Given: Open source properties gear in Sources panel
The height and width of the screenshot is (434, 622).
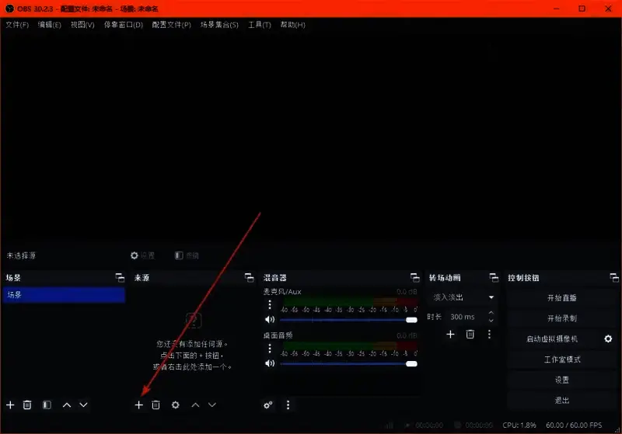Looking at the screenshot, I should coord(176,404).
